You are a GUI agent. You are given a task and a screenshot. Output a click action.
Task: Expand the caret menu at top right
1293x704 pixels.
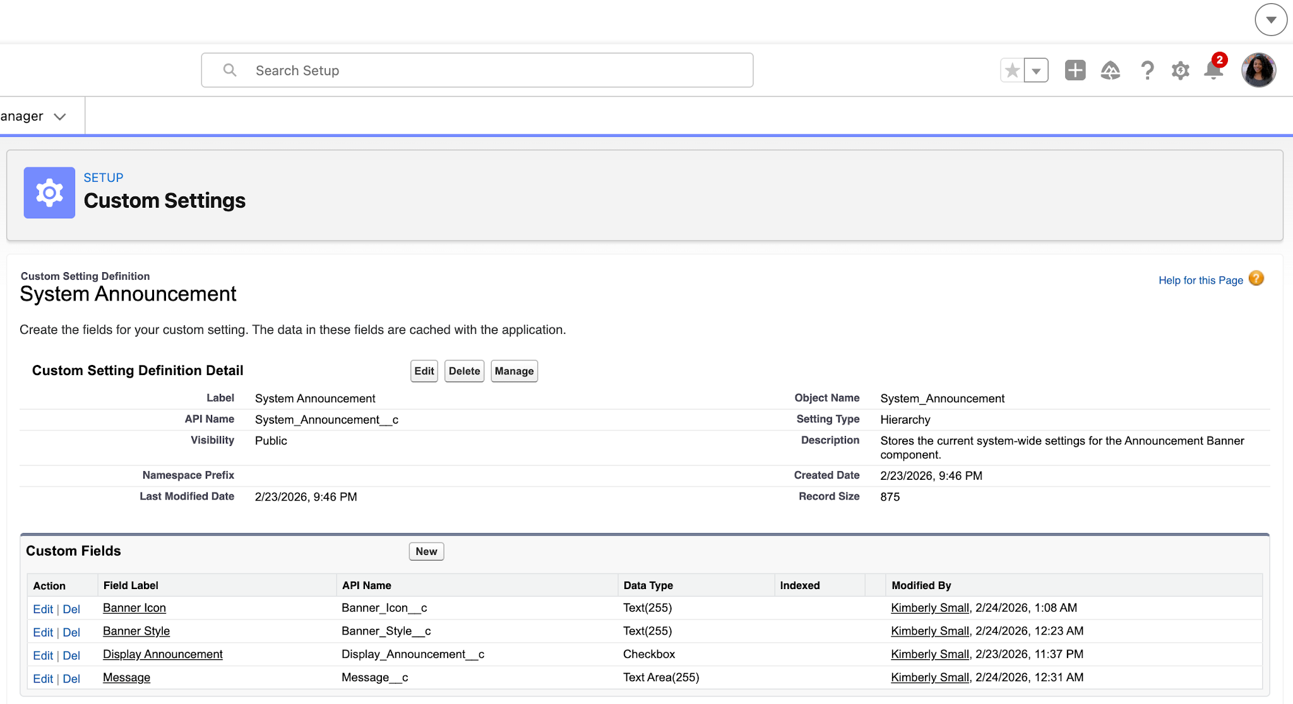[x=1271, y=20]
